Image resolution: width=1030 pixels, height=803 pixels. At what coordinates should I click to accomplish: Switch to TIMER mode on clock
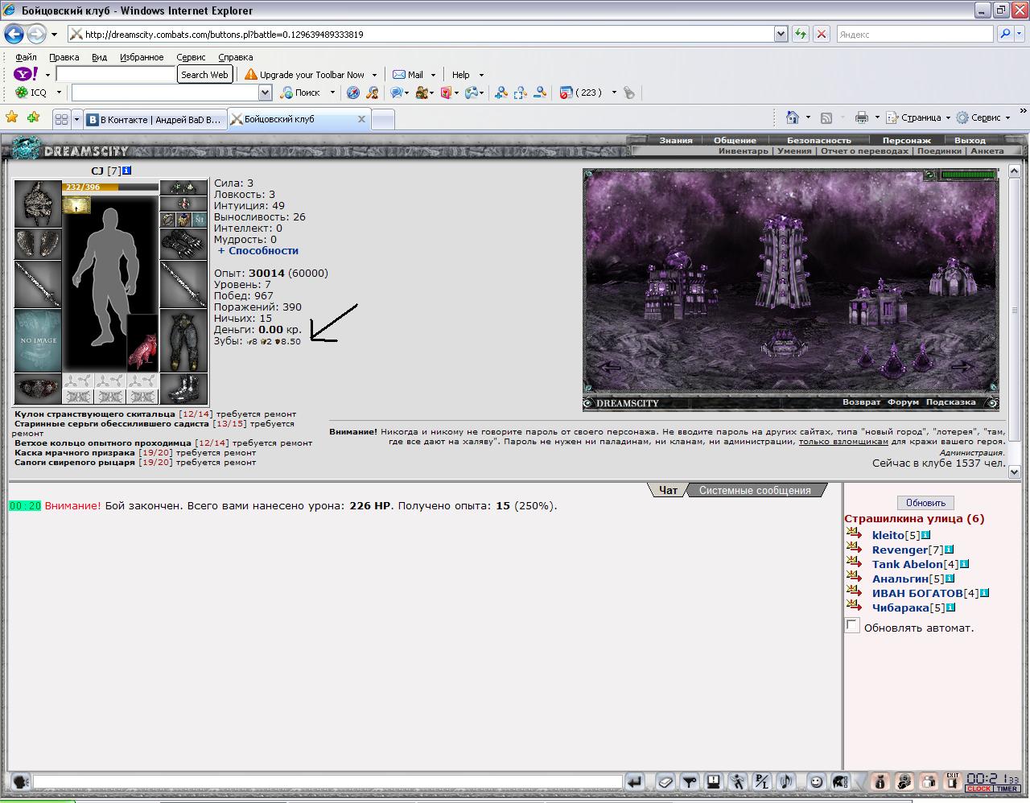point(1007,789)
